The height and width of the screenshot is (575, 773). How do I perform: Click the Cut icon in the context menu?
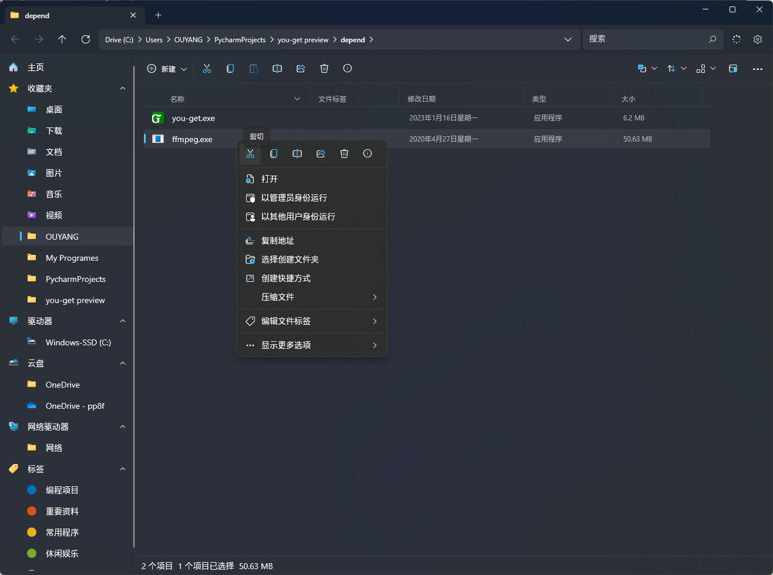point(250,154)
